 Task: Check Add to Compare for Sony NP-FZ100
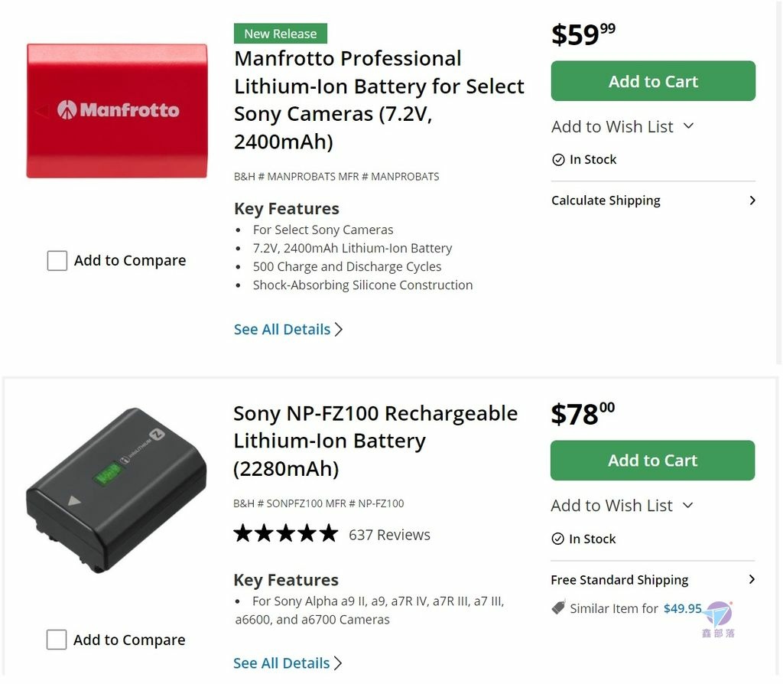click(57, 640)
